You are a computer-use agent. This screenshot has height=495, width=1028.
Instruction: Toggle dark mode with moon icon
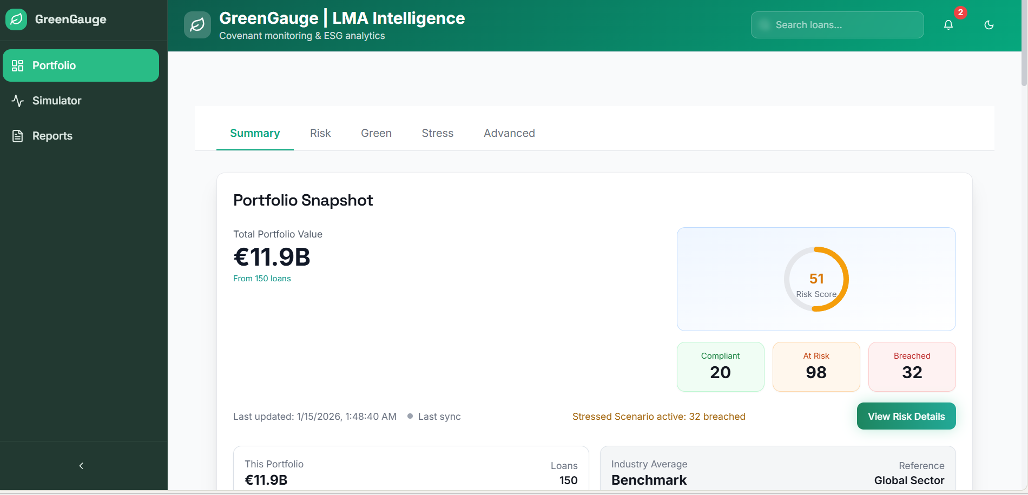click(989, 25)
